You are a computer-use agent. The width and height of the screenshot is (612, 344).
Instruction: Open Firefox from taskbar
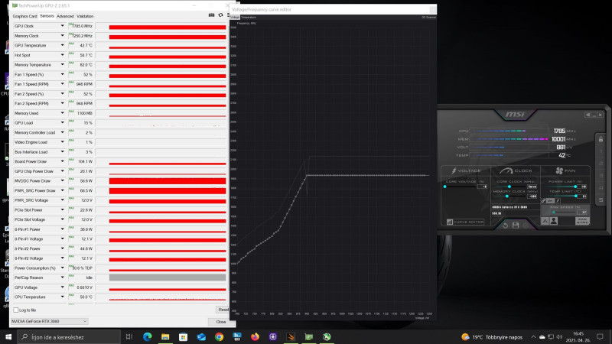(255, 337)
